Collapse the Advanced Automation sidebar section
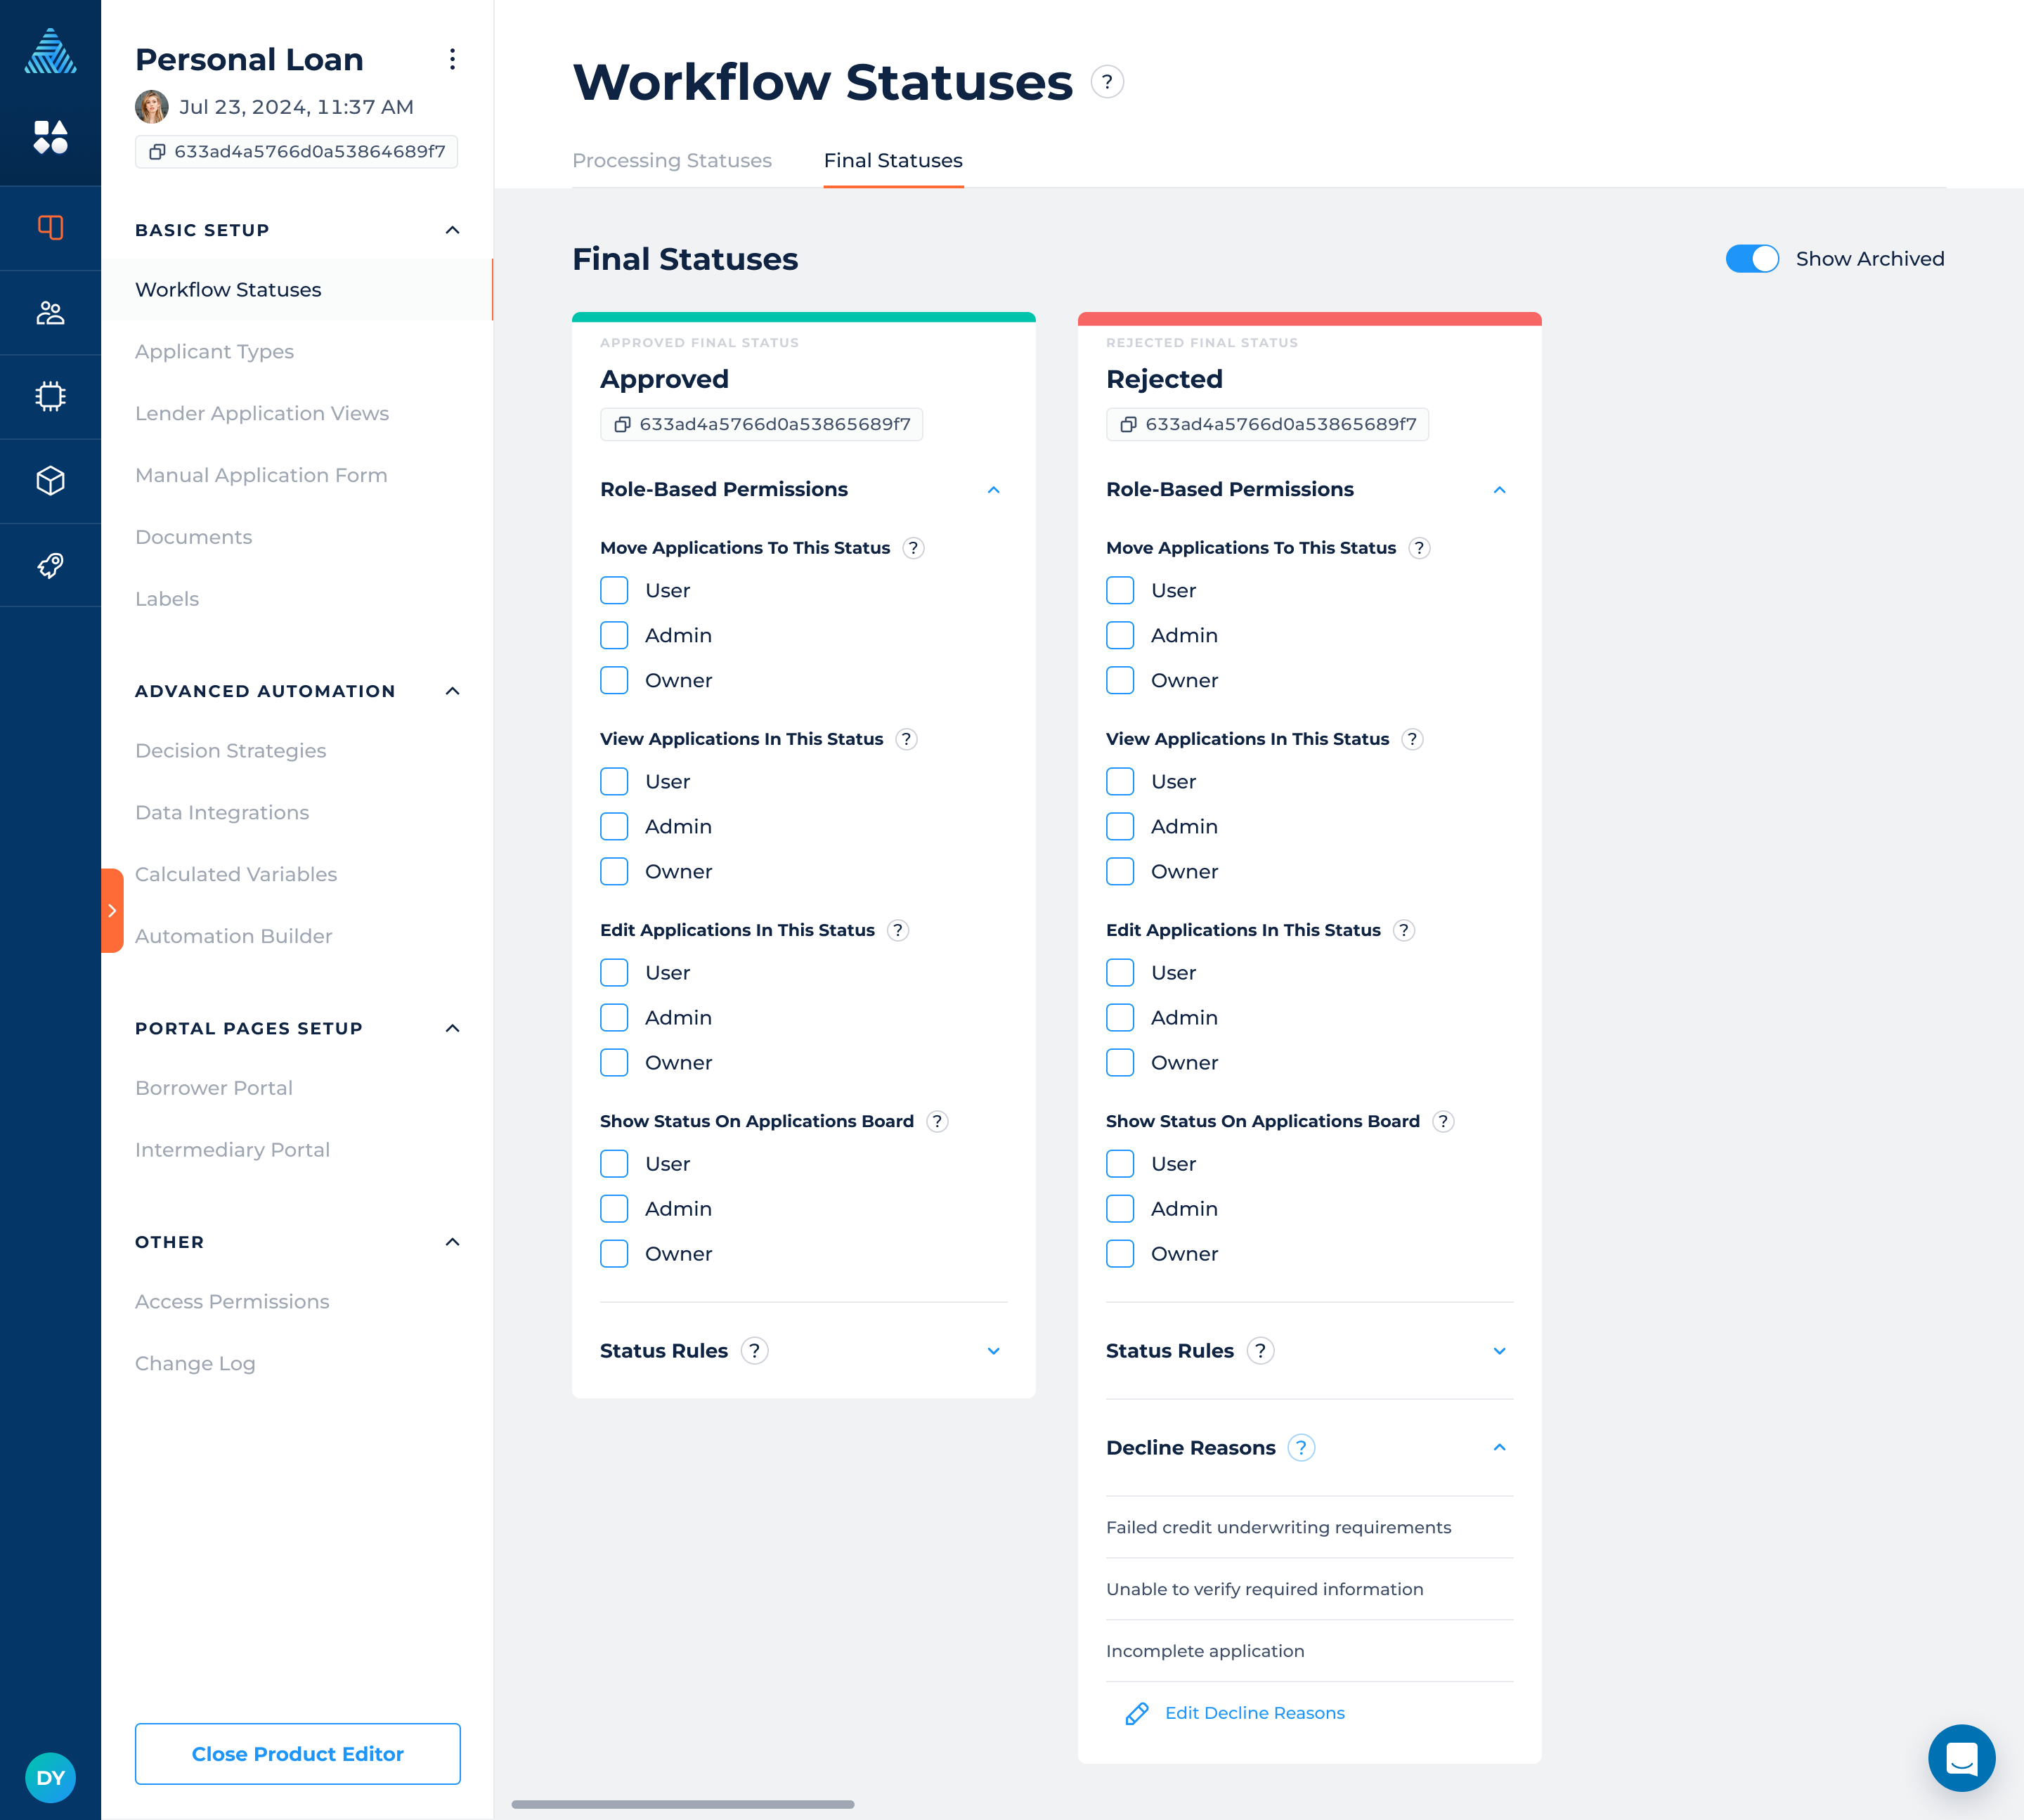2024x1820 pixels. (x=452, y=691)
